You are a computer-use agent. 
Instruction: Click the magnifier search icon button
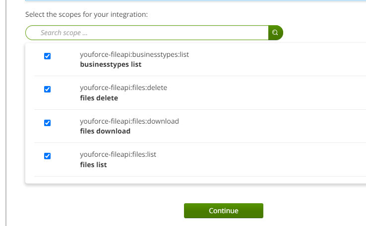click(275, 33)
